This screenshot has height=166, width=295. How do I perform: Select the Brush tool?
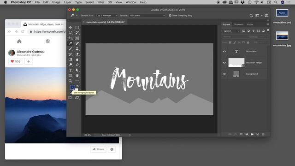tap(71, 49)
